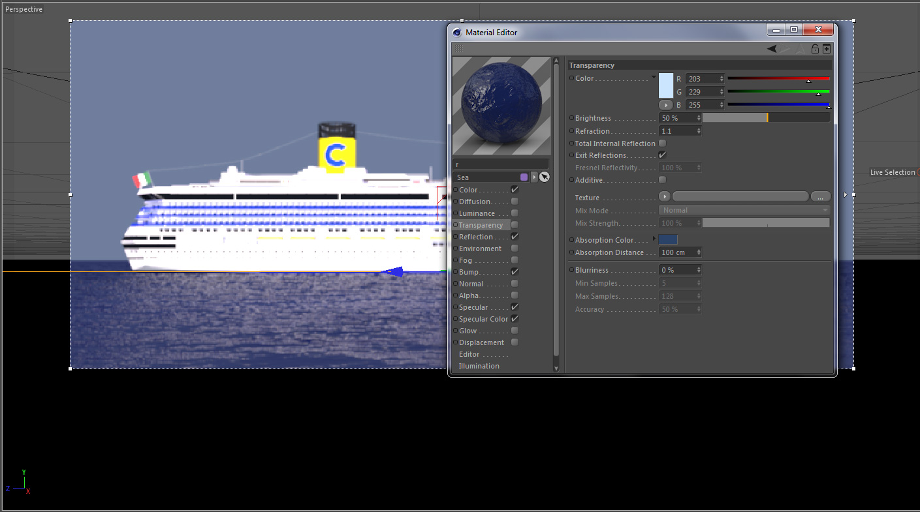920x512 pixels.
Task: Click the channel list down scroll arrow
Action: [x=556, y=369]
